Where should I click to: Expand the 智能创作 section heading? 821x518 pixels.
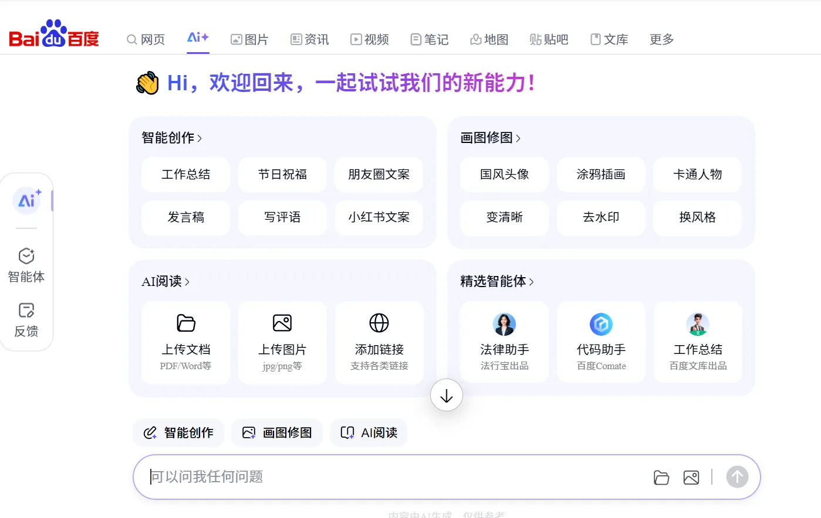click(x=171, y=138)
